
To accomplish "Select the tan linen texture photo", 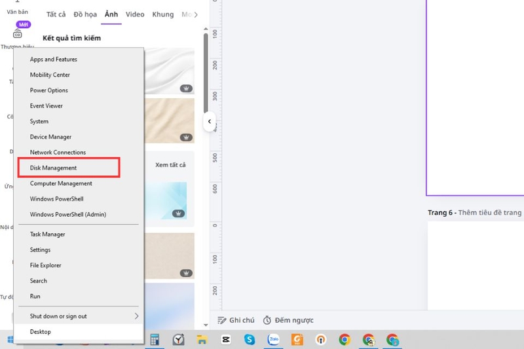I will pyautogui.click(x=170, y=256).
